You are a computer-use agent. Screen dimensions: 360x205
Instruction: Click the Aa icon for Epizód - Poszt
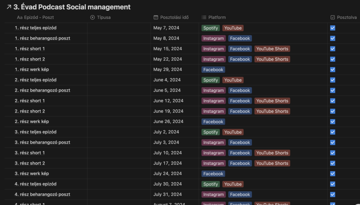point(20,18)
